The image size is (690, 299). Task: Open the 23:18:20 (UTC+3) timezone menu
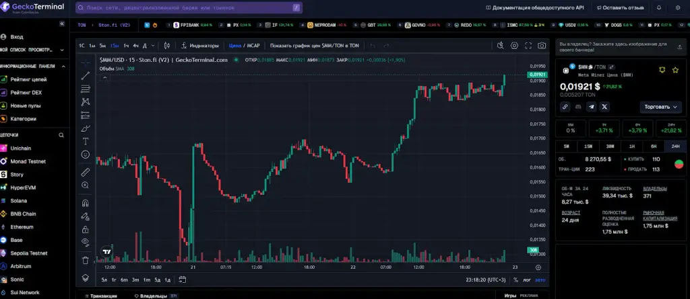pyautogui.click(x=485, y=280)
